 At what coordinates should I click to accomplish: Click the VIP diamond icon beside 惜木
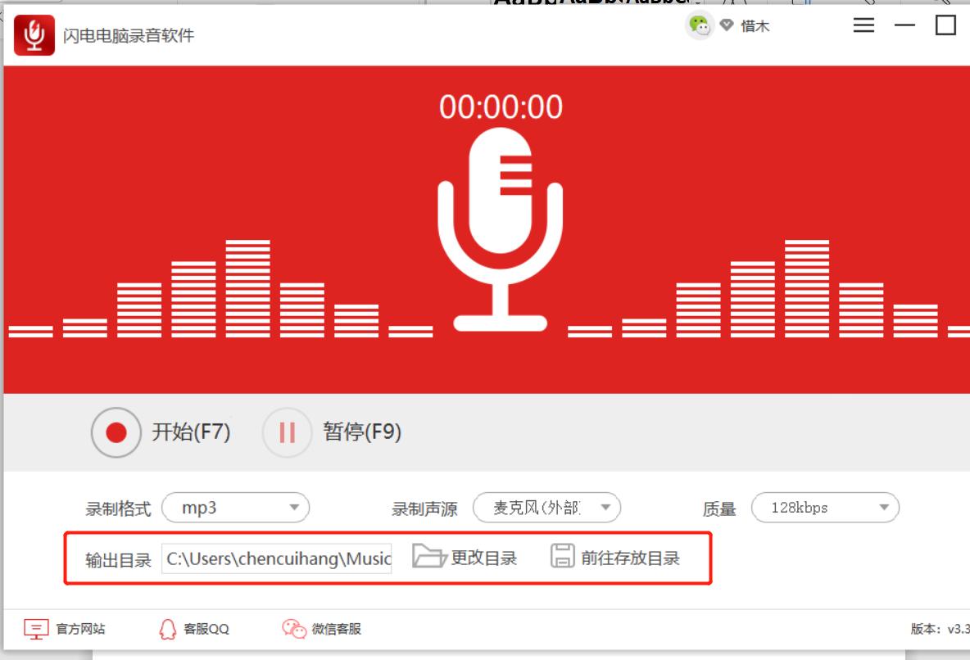[x=727, y=25]
